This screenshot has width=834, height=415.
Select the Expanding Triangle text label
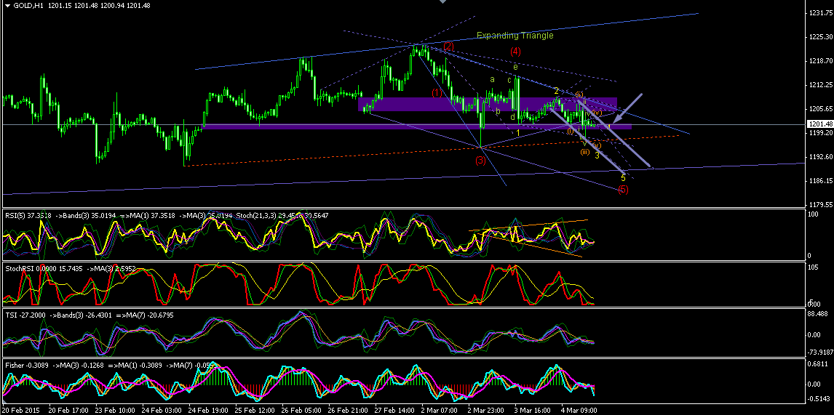515,36
